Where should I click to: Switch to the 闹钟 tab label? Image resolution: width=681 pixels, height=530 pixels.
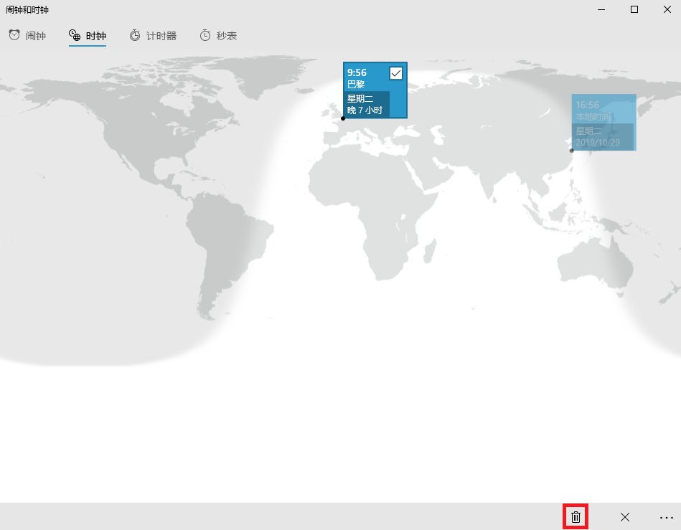36,36
